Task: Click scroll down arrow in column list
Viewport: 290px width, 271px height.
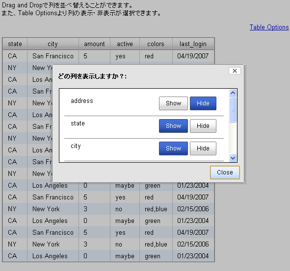Action: click(233, 158)
